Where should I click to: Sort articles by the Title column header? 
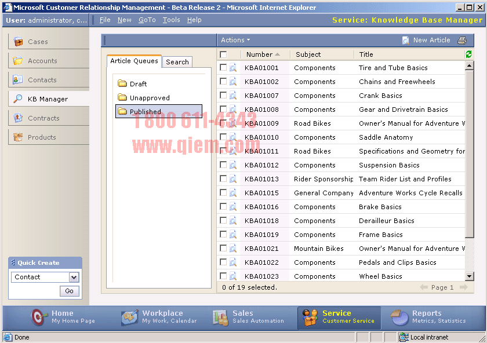point(366,54)
